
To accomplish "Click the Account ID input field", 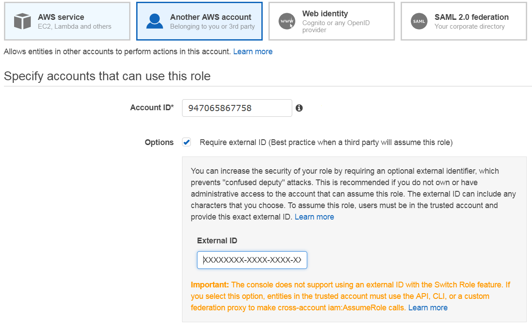I will coord(237,108).
